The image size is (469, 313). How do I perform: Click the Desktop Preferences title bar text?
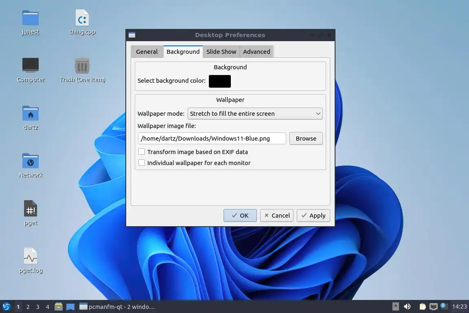pos(230,35)
